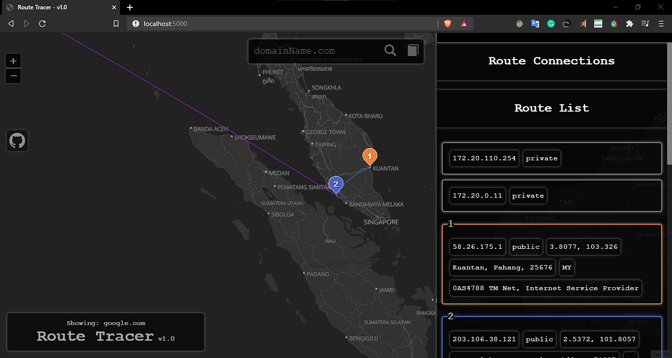Click IP address 203.106.38.121
Viewport: 672px width, 358px height.
(x=484, y=339)
